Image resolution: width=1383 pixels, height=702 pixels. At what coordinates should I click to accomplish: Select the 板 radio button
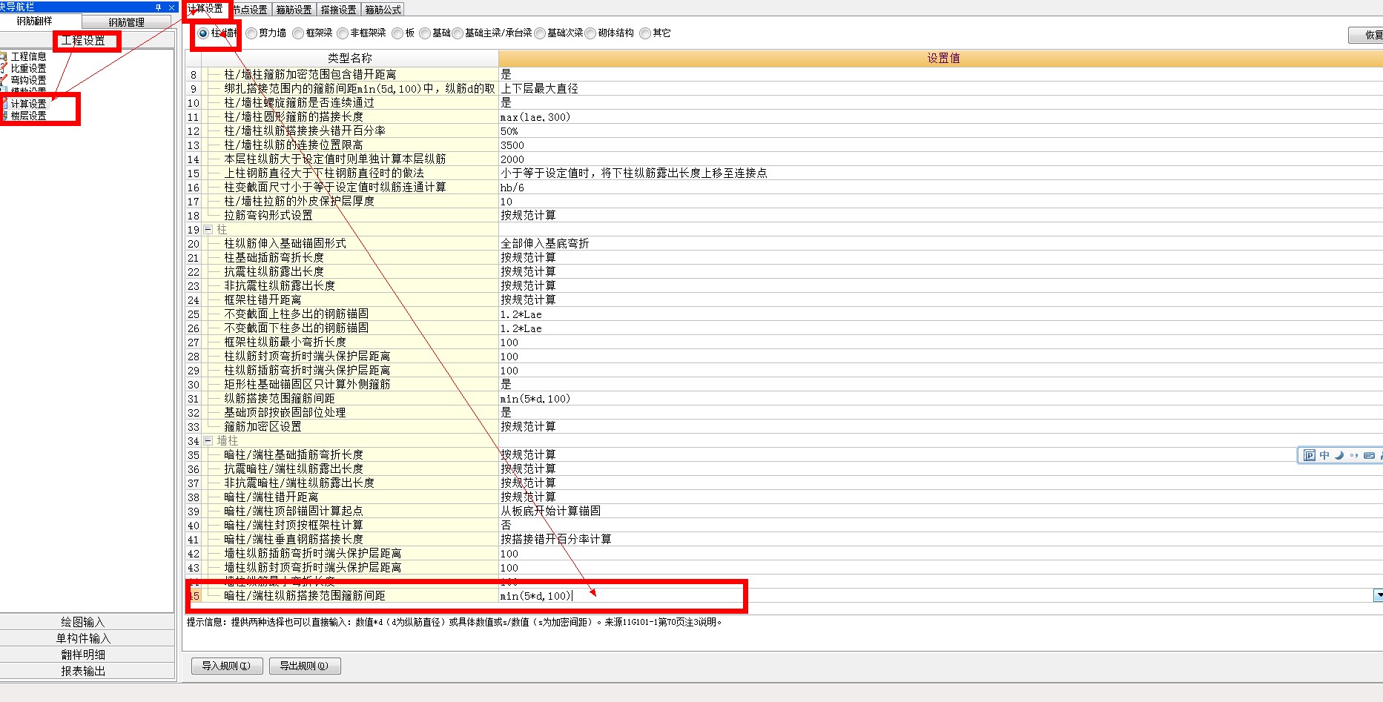click(x=397, y=33)
